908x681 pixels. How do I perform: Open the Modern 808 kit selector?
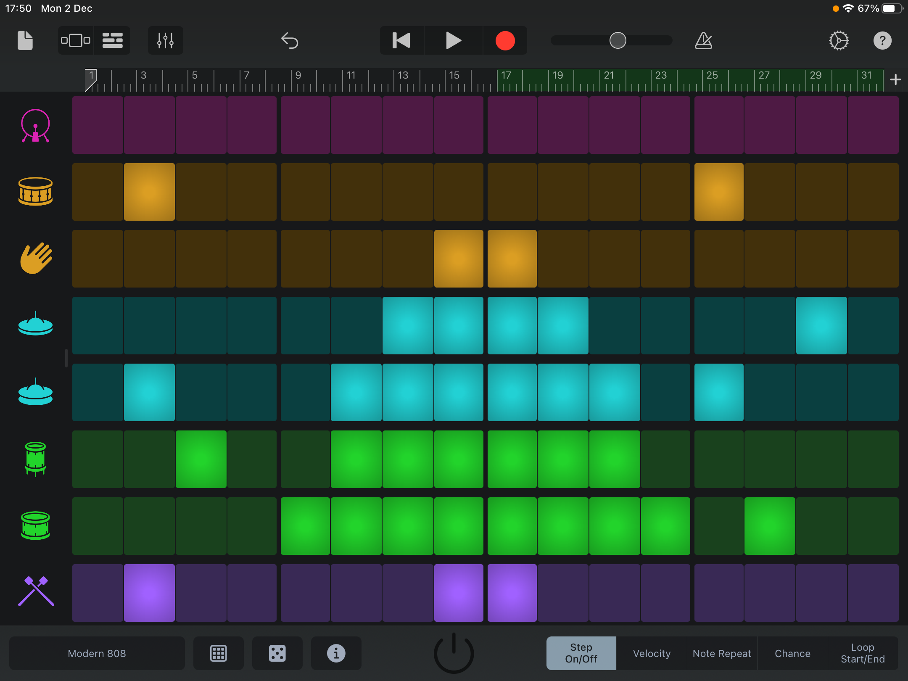(97, 653)
